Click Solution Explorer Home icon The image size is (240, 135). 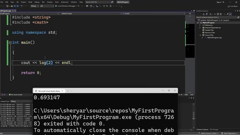204,14
